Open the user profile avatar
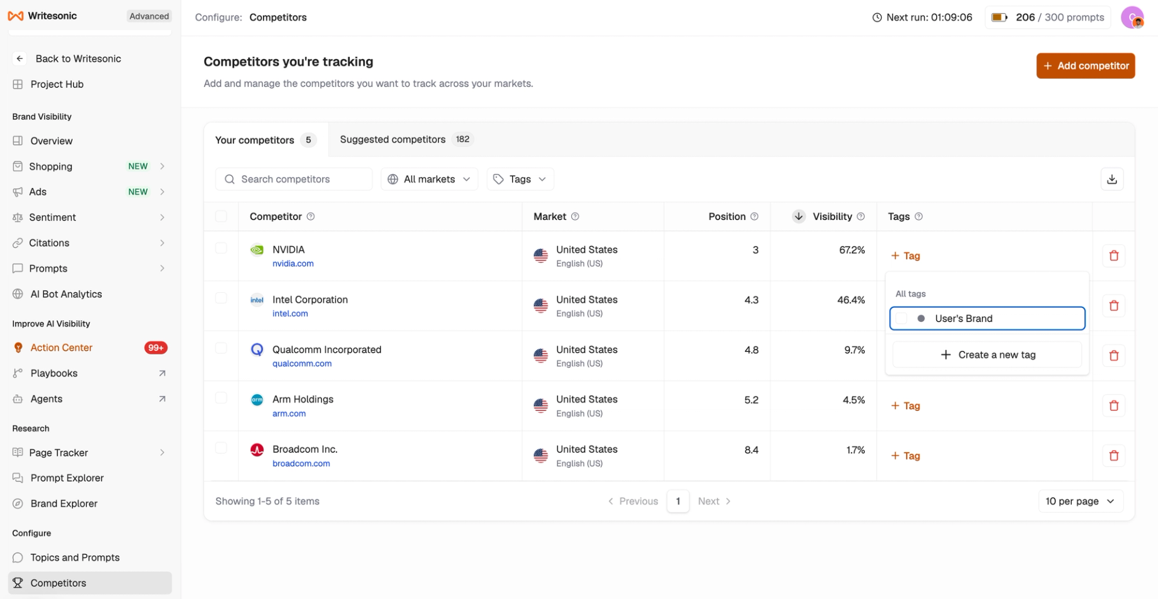The height and width of the screenshot is (599, 1158). point(1132,17)
